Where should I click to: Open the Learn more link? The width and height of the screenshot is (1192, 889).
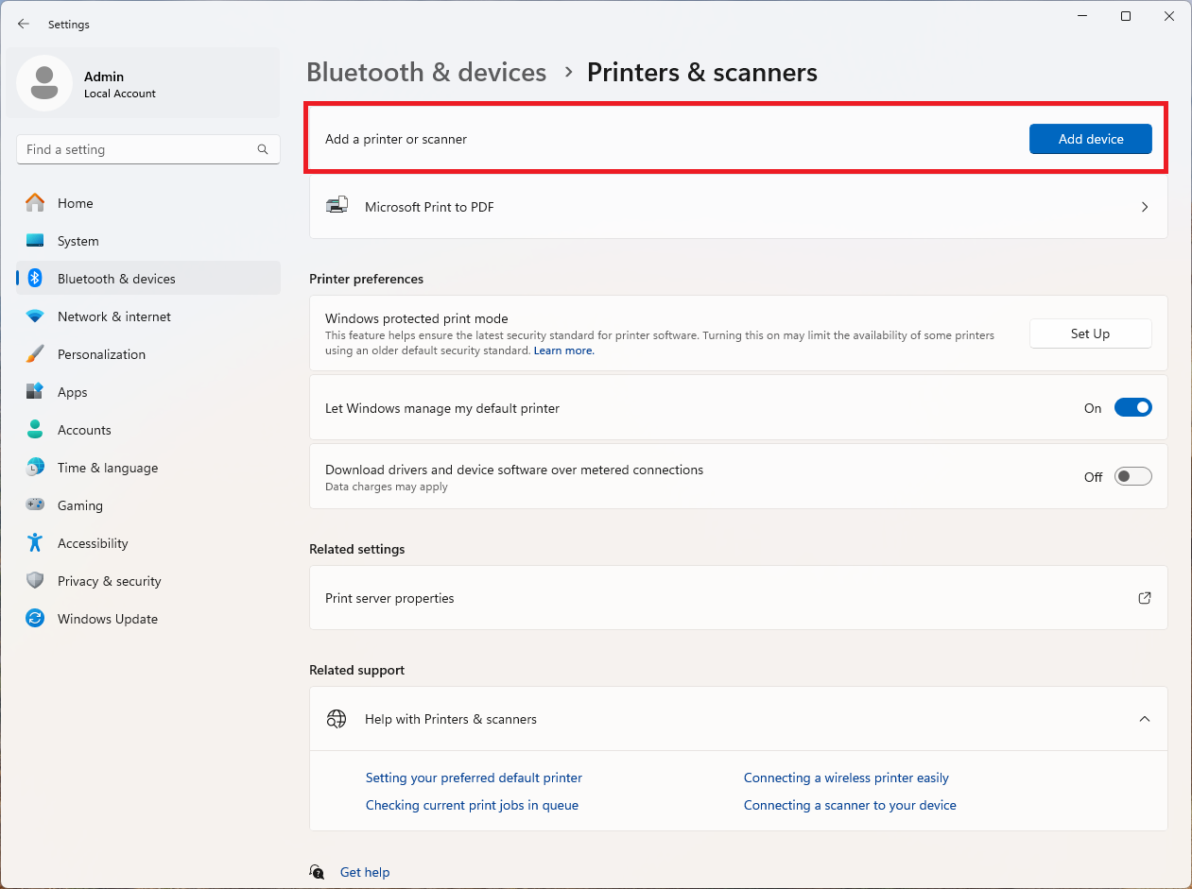click(x=563, y=350)
